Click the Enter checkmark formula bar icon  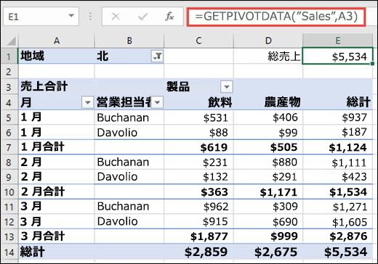coord(142,17)
